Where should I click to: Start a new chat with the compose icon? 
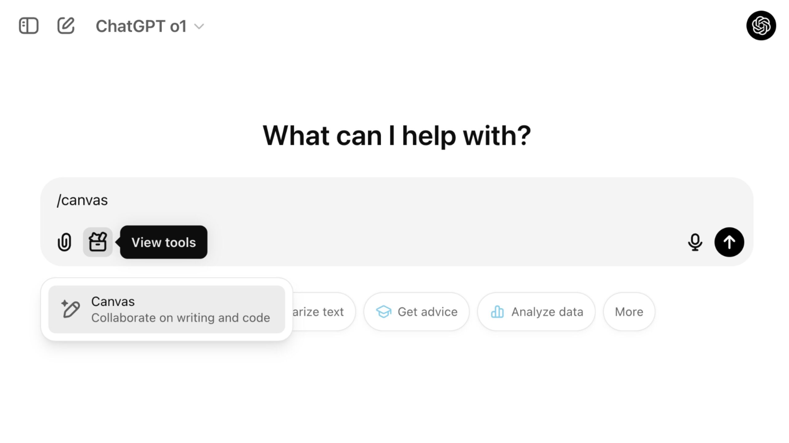(x=66, y=26)
